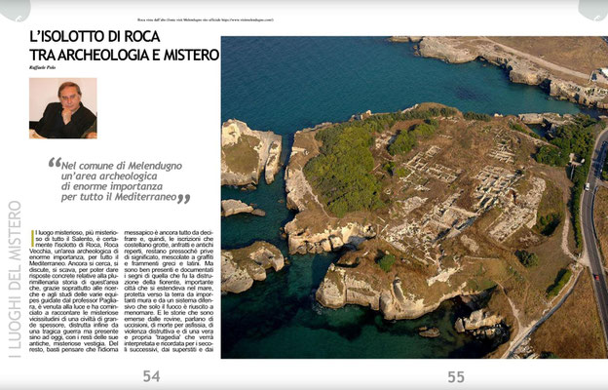Click the quote line "per tutto il Mediterraneo"
The height and width of the screenshot is (390, 608).
[119, 197]
